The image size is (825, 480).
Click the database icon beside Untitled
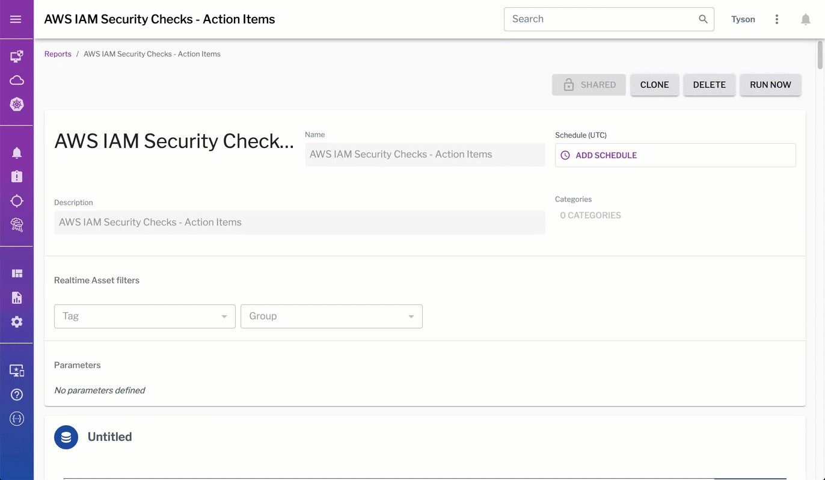[66, 437]
